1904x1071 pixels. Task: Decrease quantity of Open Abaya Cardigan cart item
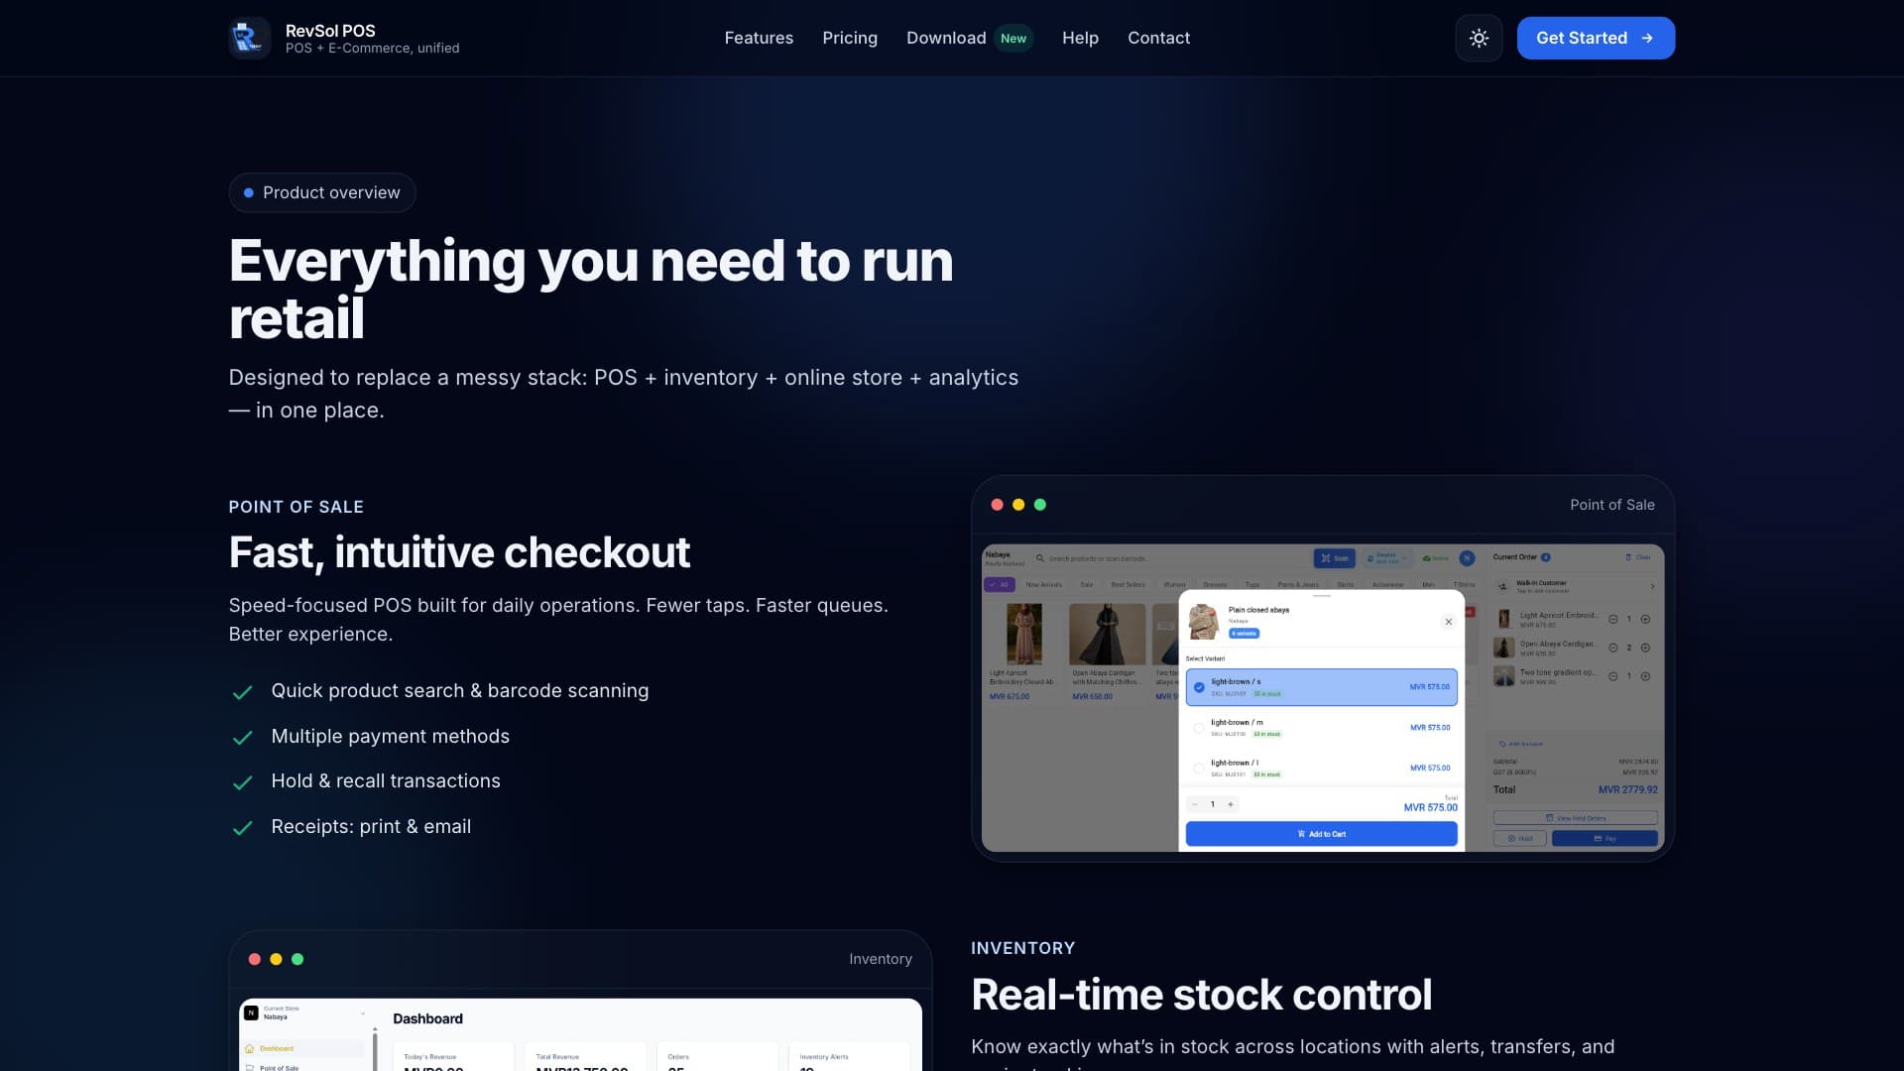[x=1613, y=648]
